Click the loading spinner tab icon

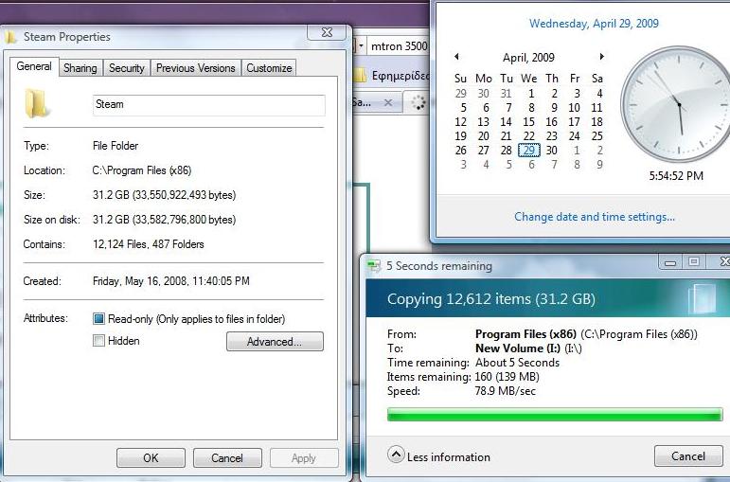[x=418, y=102]
